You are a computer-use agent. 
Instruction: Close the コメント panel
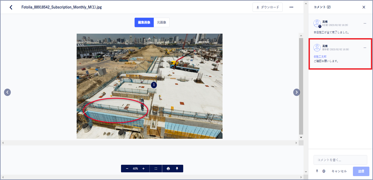364,7
